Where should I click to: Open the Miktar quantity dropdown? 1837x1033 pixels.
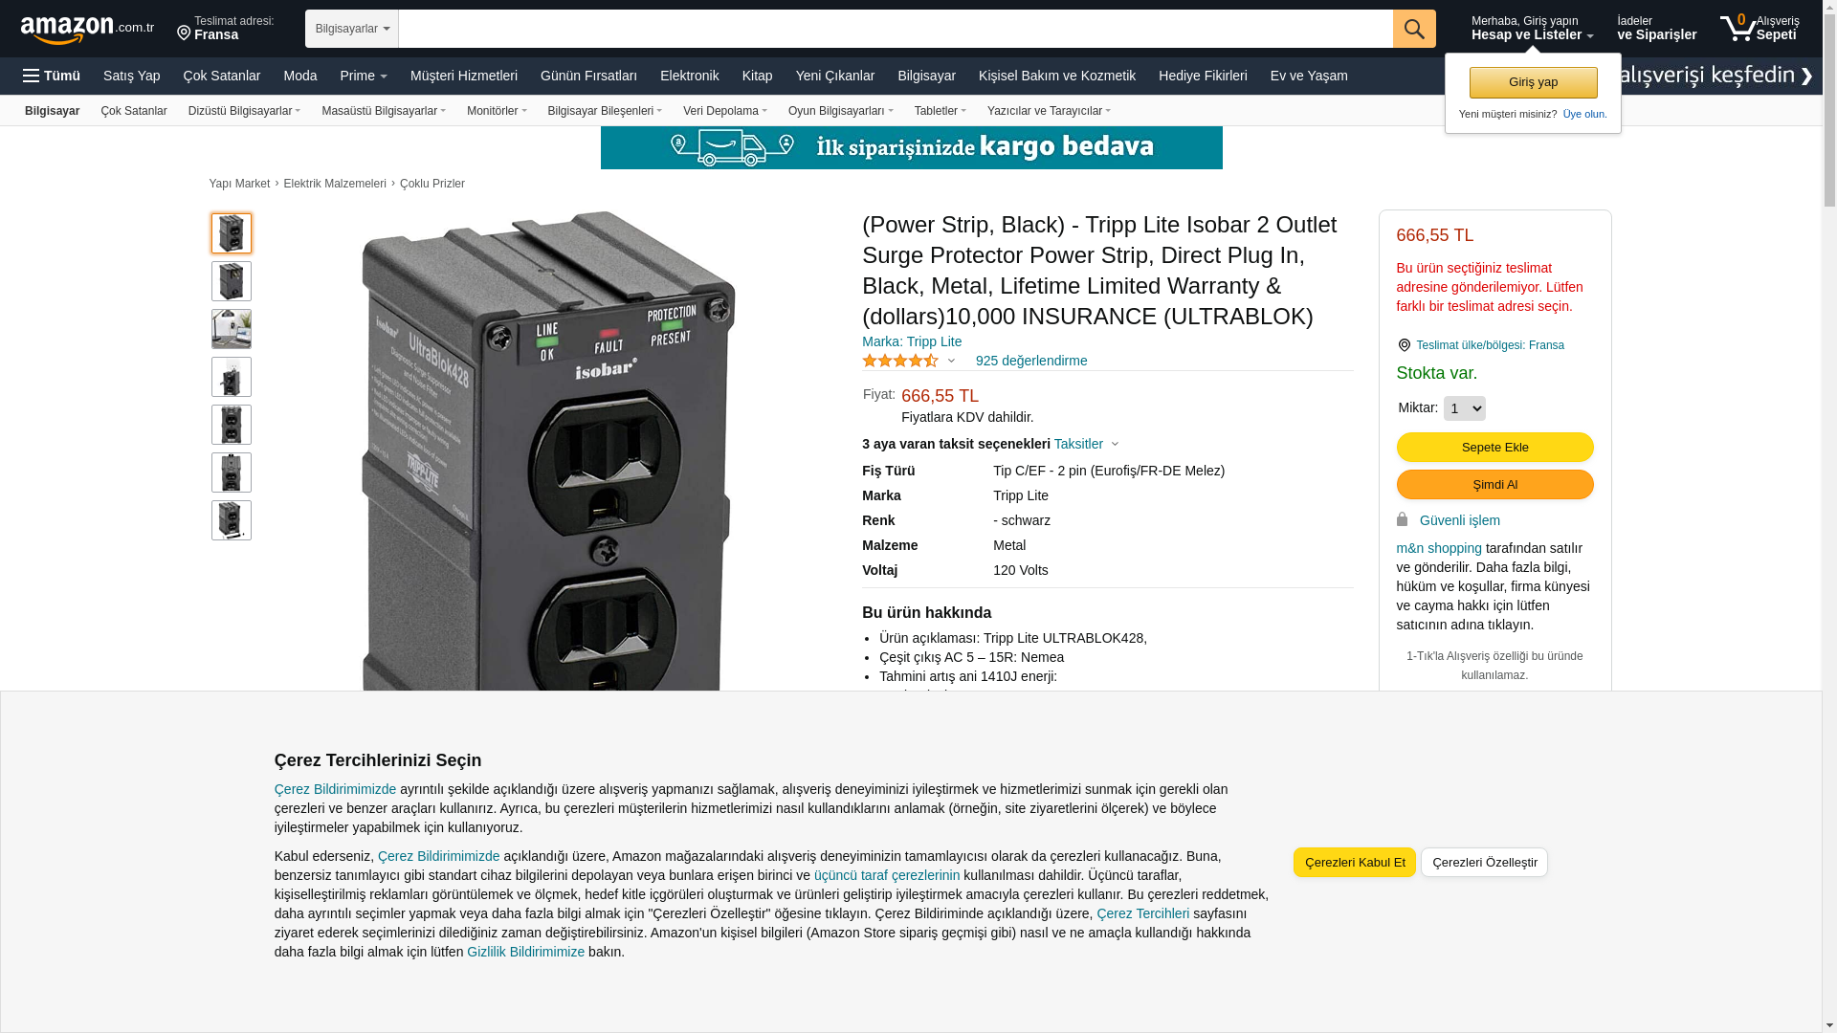click(1465, 408)
